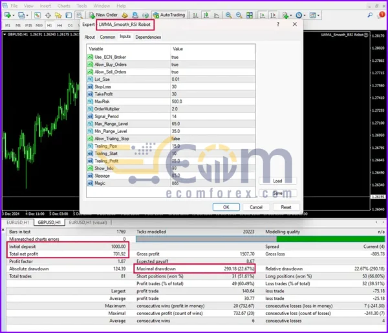
Task: Click the Magic variable icon
Action: pyautogui.click(x=90, y=183)
